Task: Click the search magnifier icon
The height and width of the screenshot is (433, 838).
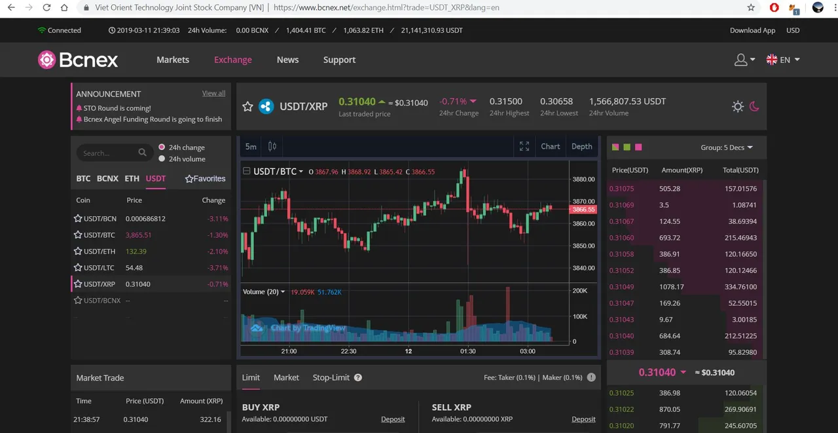Action: pos(142,153)
